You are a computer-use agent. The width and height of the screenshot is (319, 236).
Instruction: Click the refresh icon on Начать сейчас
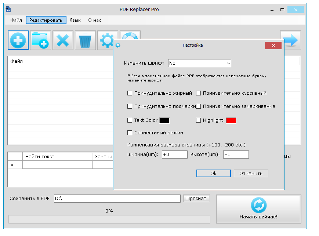(x=258, y=205)
